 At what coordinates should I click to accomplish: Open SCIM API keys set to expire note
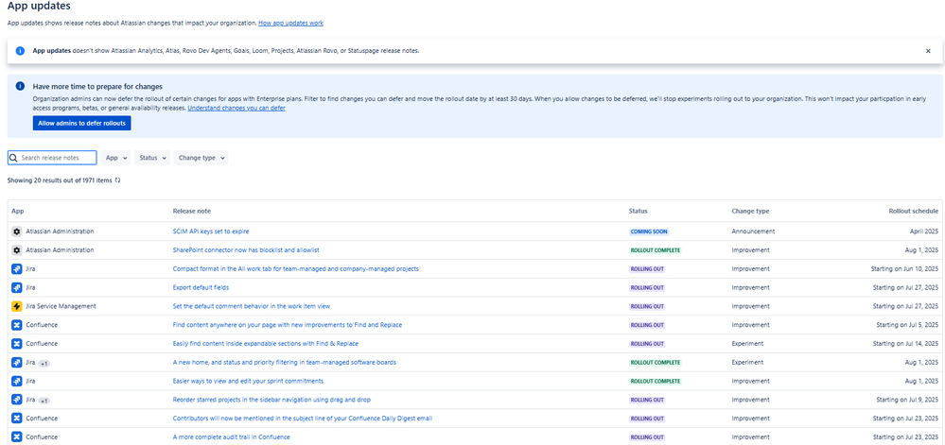coord(211,231)
